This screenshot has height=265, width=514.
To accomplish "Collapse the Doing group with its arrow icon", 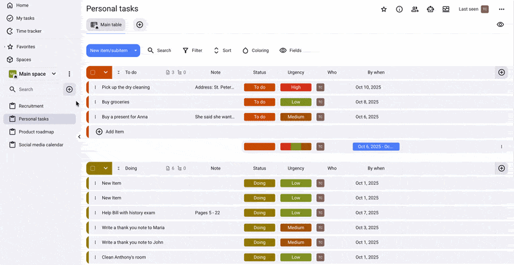I will [118, 168].
